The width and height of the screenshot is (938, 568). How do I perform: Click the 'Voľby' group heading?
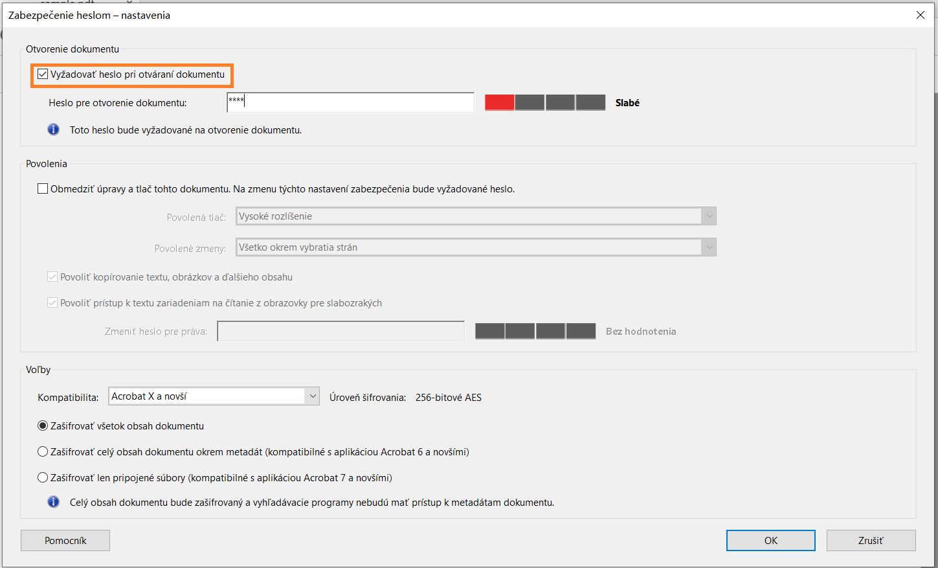38,370
